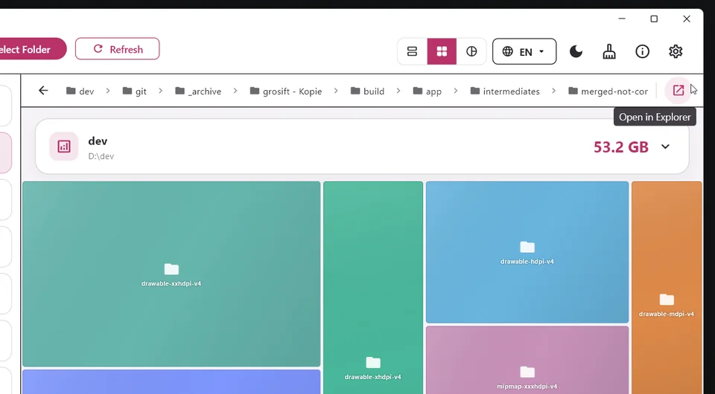The height and width of the screenshot is (394, 715).
Task: Click the dev chart statistics icon
Action: [x=64, y=146]
